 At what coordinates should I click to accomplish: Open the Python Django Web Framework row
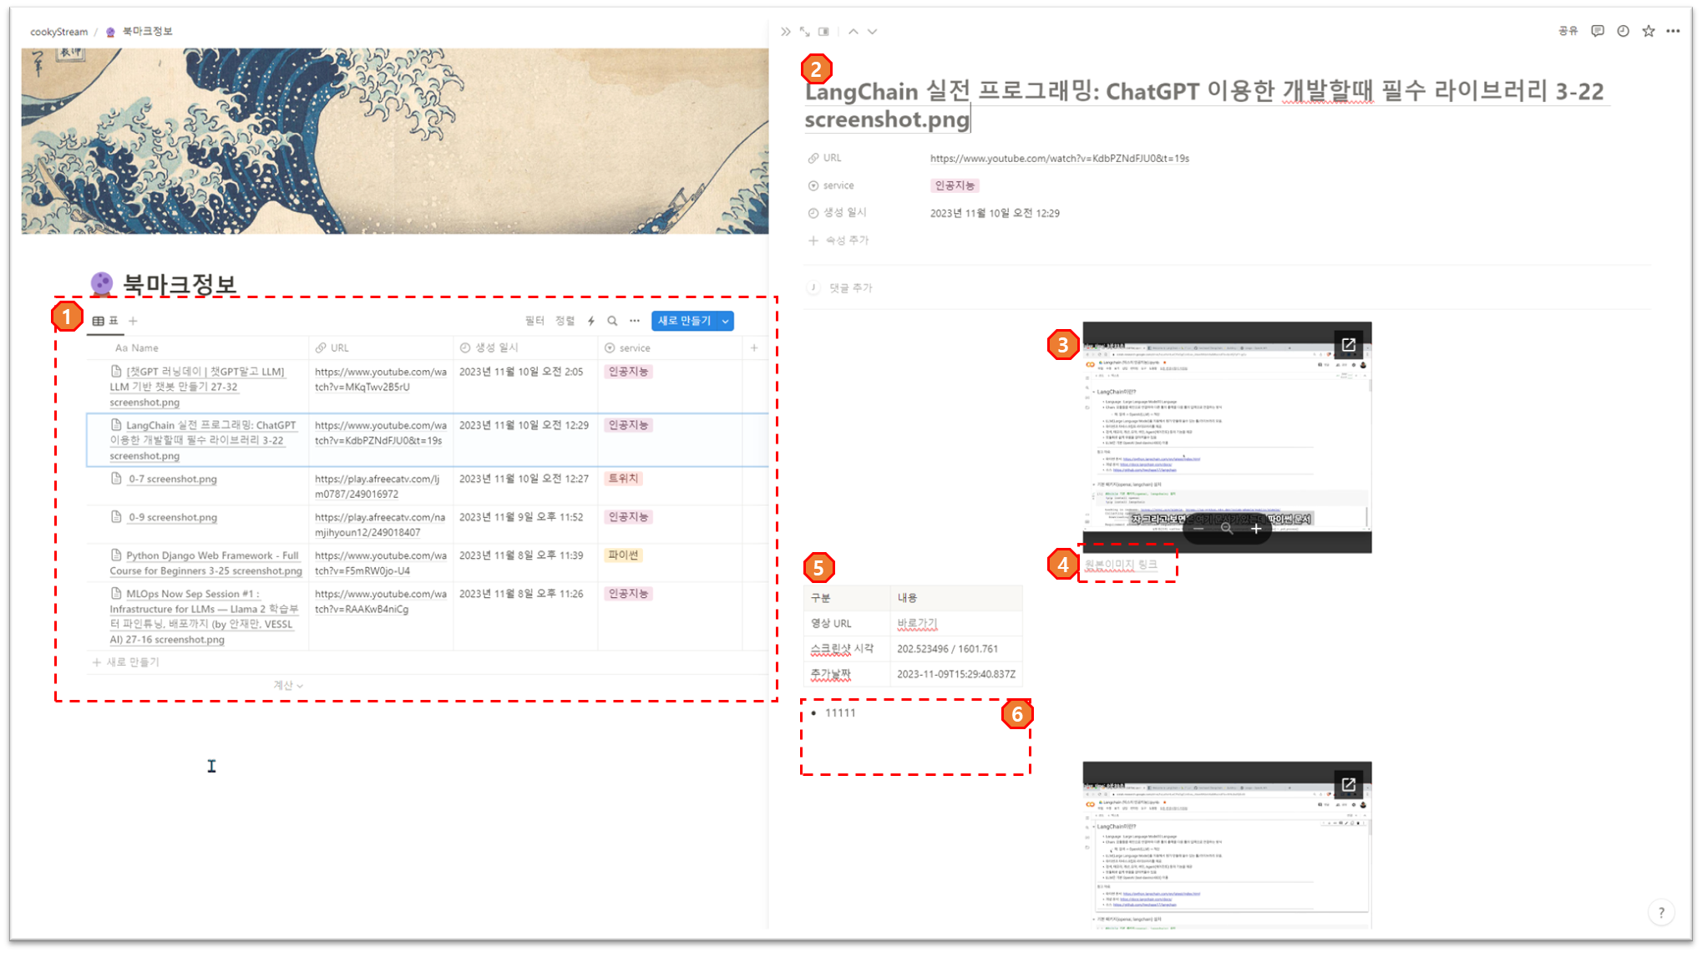click(x=205, y=563)
